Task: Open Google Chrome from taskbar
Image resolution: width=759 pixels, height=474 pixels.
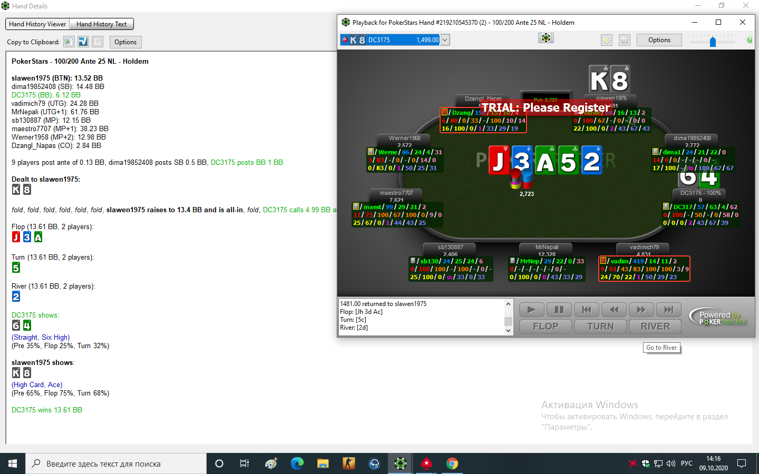Action: [452, 463]
